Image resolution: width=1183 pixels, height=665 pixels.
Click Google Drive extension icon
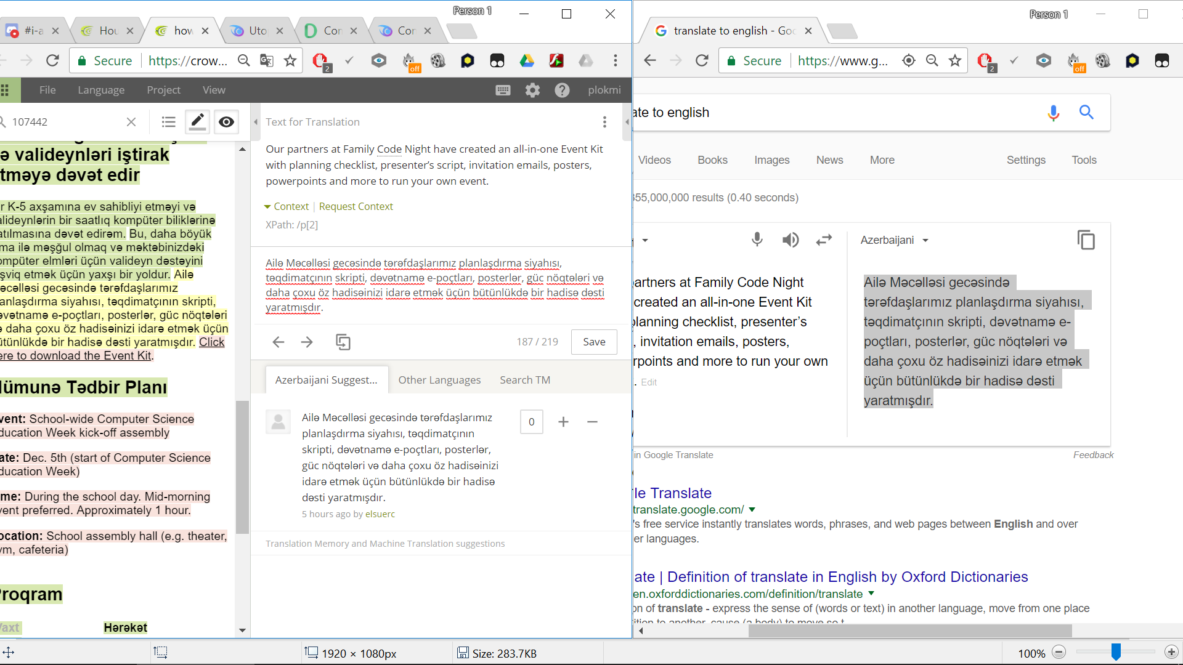click(x=527, y=60)
